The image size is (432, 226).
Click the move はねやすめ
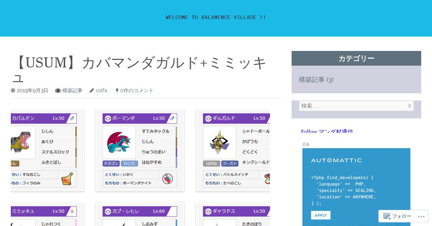point(152,163)
